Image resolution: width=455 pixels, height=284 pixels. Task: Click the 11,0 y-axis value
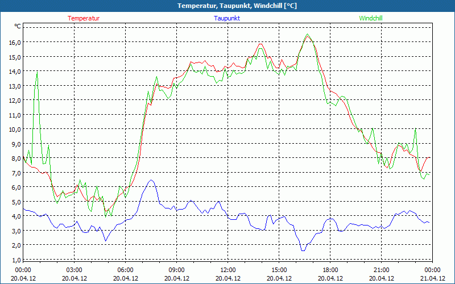[15, 115]
